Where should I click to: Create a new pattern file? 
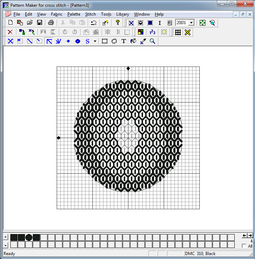10,23
